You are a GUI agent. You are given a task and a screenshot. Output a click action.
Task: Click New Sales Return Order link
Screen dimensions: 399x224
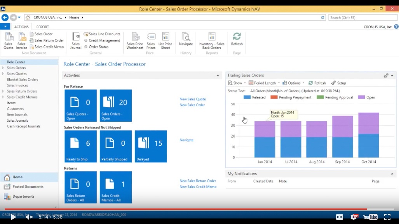198,181
